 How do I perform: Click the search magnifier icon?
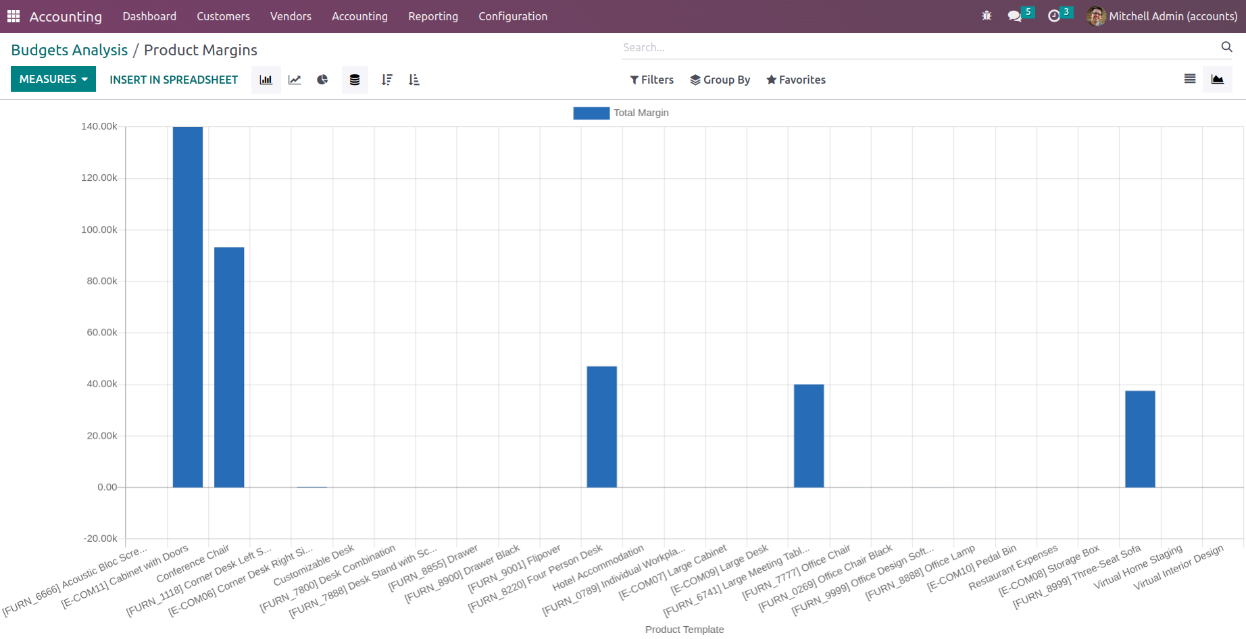1226,47
